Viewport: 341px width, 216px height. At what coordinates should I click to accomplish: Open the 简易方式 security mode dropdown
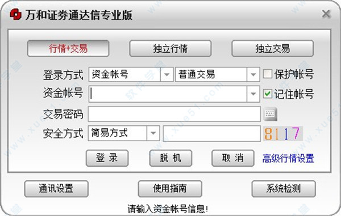(153, 133)
